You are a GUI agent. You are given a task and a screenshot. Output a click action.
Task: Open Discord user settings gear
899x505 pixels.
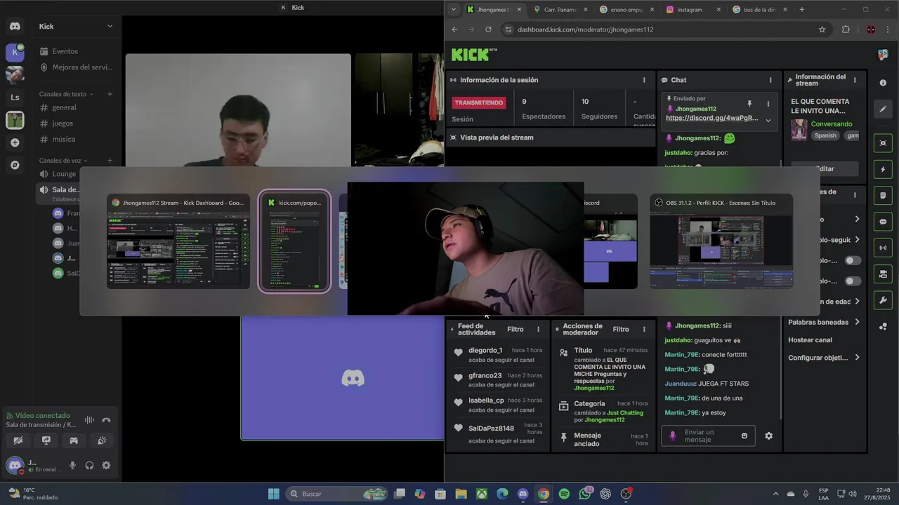[106, 465]
